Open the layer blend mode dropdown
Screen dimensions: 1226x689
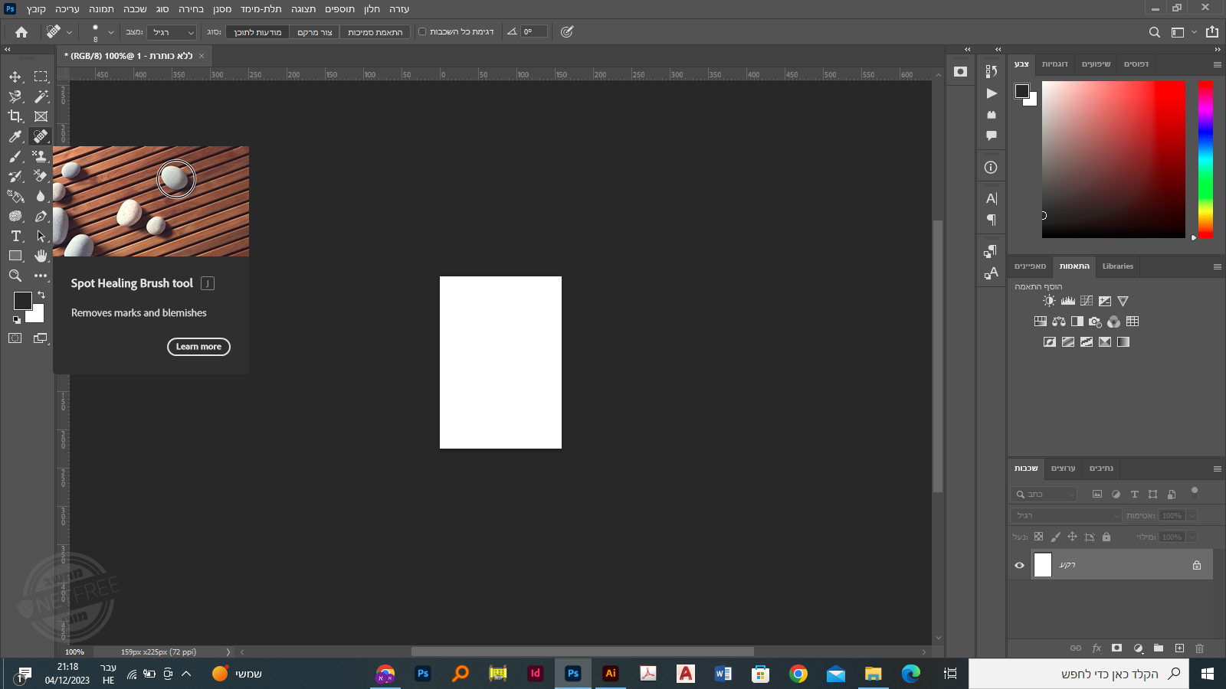[x=1067, y=516]
